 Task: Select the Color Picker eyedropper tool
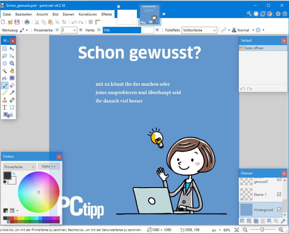11,93
